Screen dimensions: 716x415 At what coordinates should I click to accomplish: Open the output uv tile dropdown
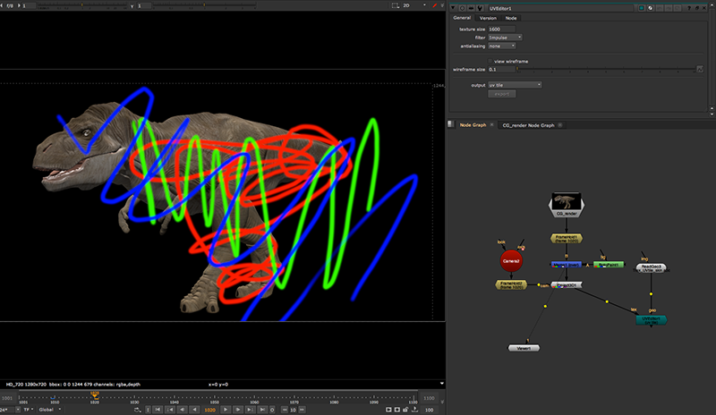tap(515, 85)
